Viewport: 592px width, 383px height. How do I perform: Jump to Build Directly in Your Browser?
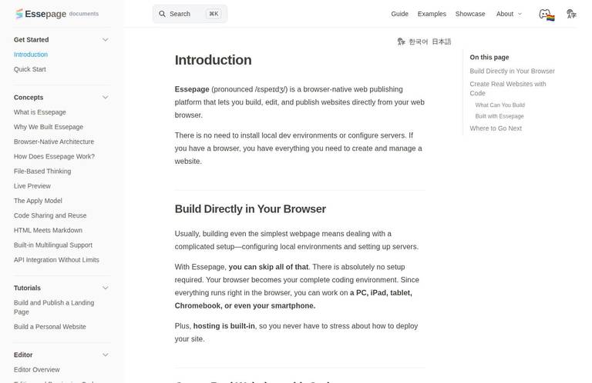pos(512,72)
